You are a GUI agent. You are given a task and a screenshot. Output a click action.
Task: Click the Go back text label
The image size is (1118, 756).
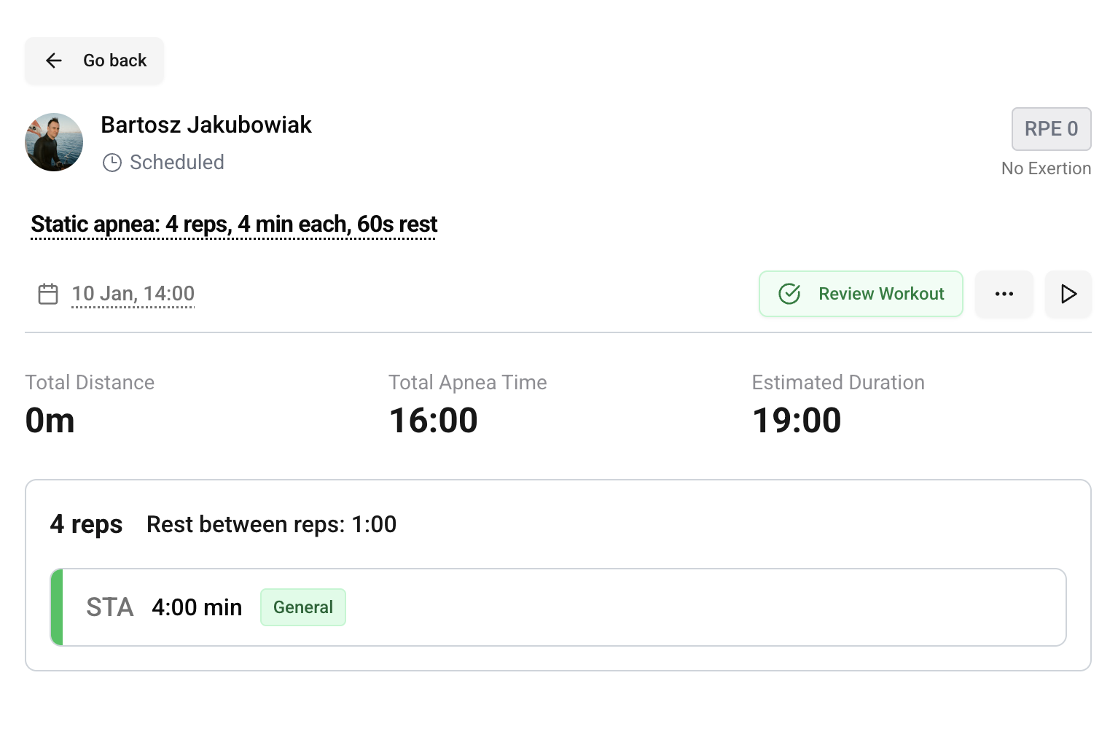click(115, 61)
